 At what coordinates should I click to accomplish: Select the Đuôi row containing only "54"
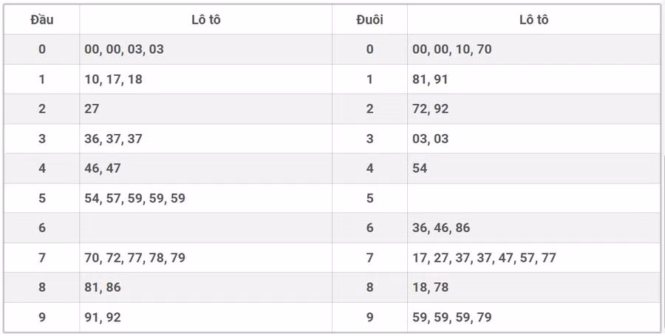click(420, 169)
